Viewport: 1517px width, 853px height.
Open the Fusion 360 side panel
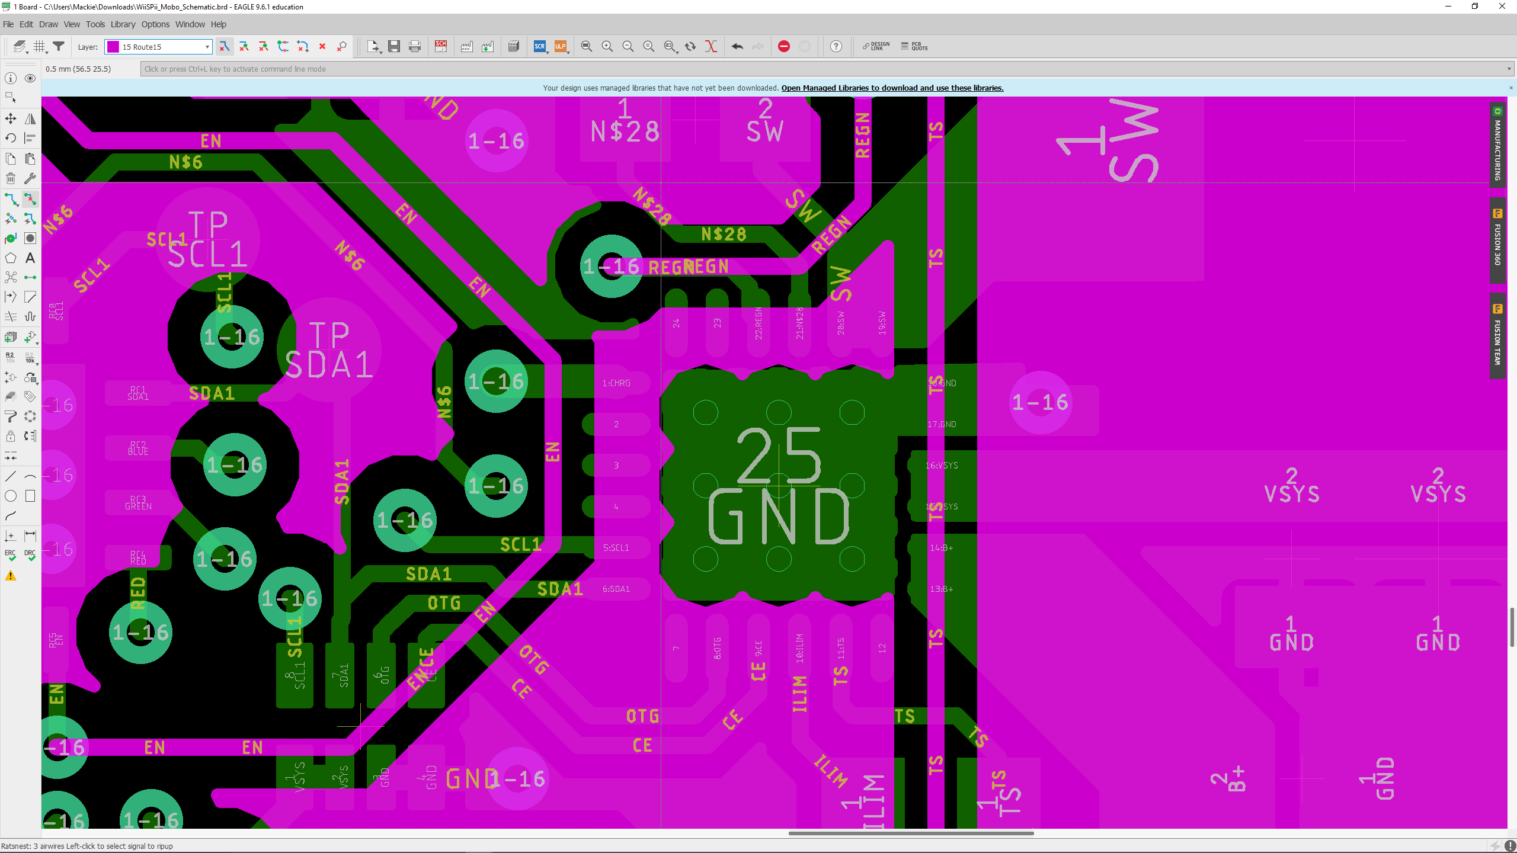coord(1497,240)
